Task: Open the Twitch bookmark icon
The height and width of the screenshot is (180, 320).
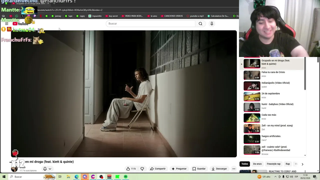Action: coord(34,16)
